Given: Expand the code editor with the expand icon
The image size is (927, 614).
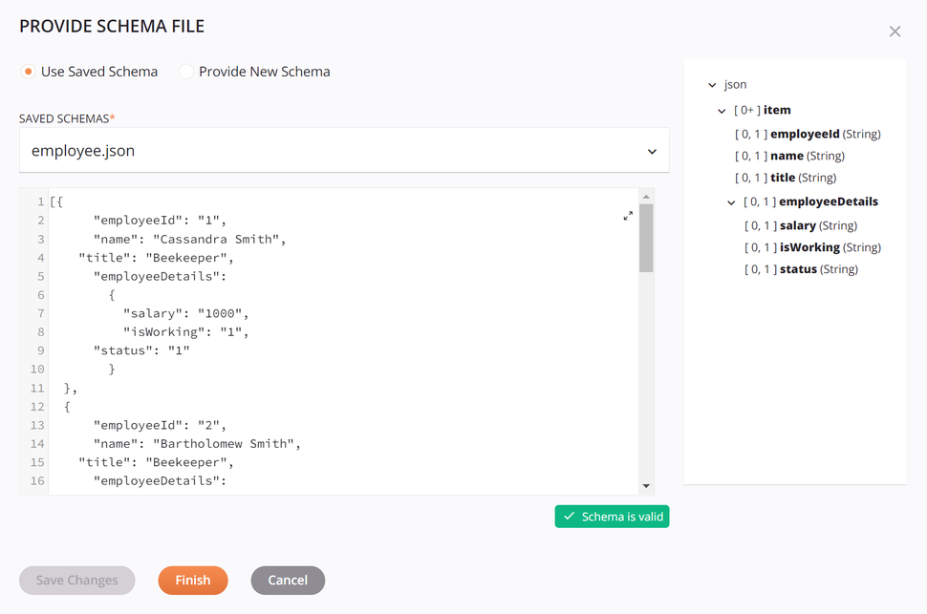Looking at the screenshot, I should pyautogui.click(x=628, y=217).
